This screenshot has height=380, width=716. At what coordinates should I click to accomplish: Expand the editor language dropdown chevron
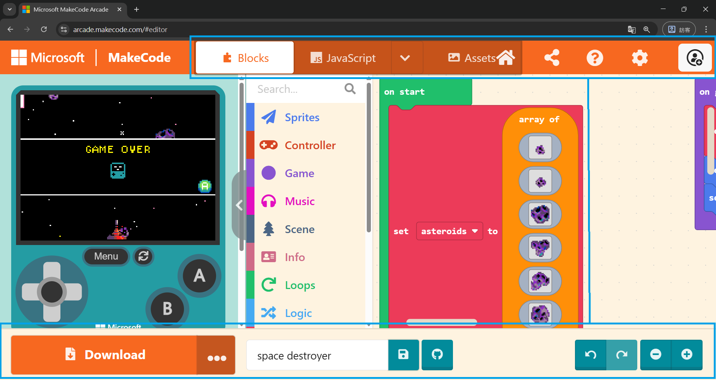point(405,58)
